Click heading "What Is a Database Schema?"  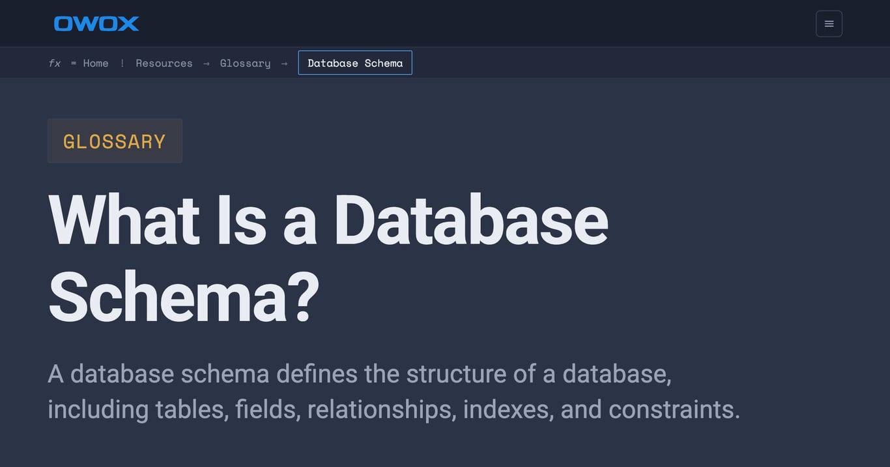pyautogui.click(x=328, y=259)
